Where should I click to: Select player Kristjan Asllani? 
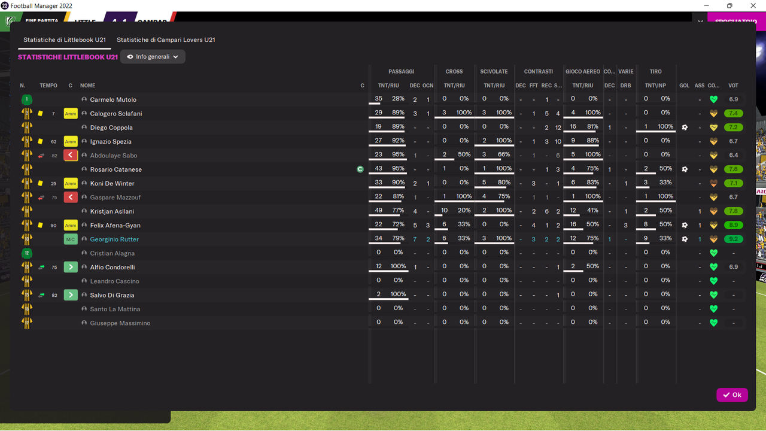[112, 211]
